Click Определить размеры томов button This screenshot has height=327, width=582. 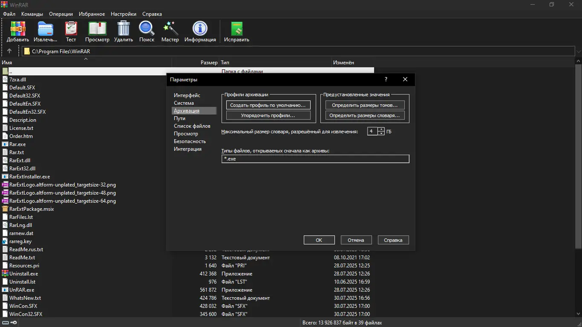[x=365, y=105]
